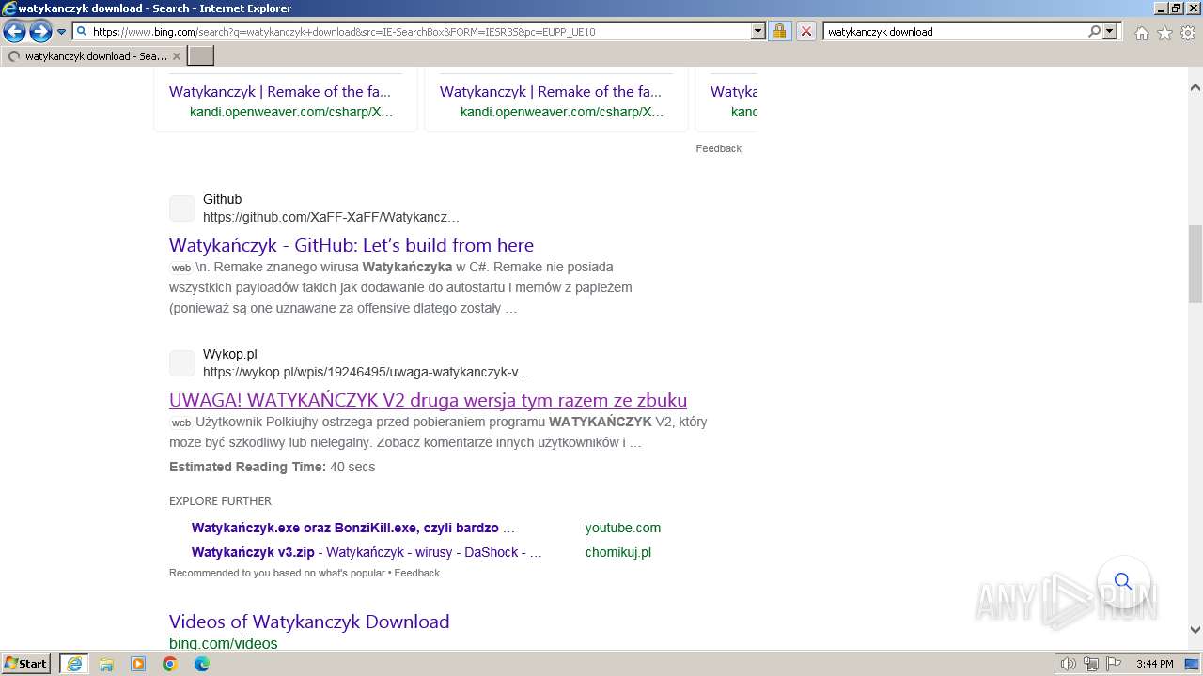Select the 'watykanczyk download - Sea...' tab
Screen dimensions: 1203x676
click(93, 56)
